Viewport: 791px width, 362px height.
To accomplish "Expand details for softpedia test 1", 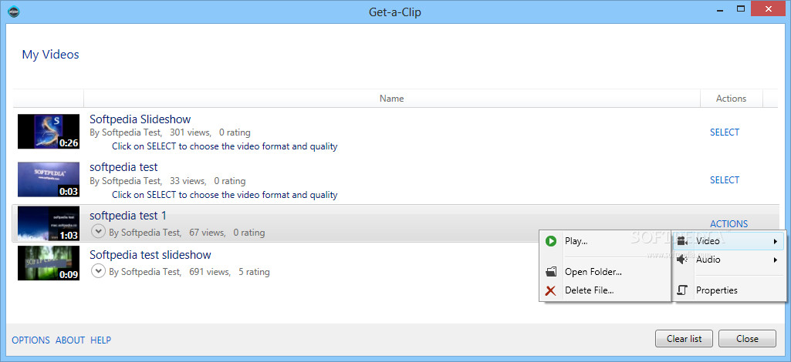I will (98, 232).
